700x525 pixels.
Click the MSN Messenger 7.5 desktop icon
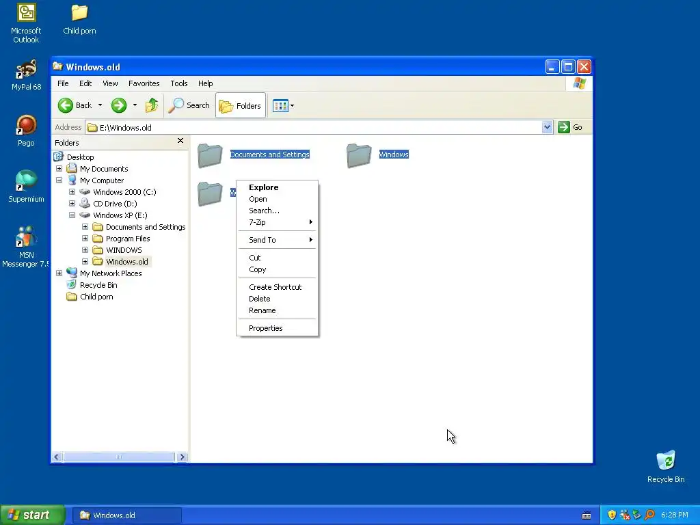pos(26,246)
